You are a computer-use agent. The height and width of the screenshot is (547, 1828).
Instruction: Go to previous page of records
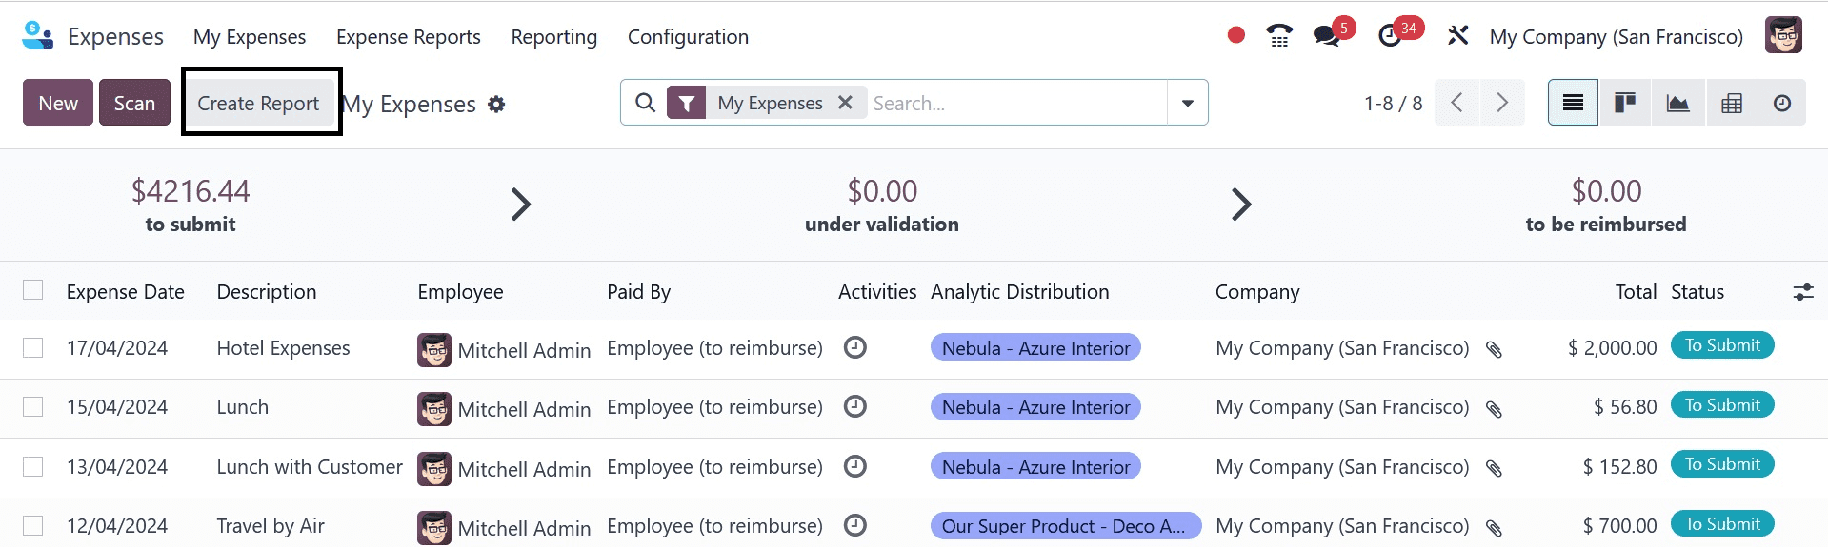coord(1456,103)
